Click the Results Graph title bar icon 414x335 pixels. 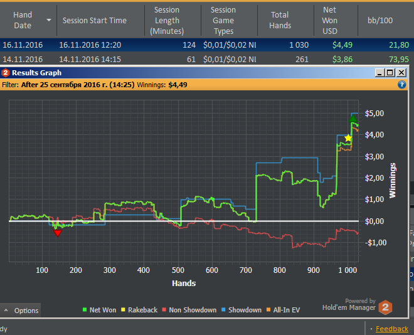click(x=6, y=73)
